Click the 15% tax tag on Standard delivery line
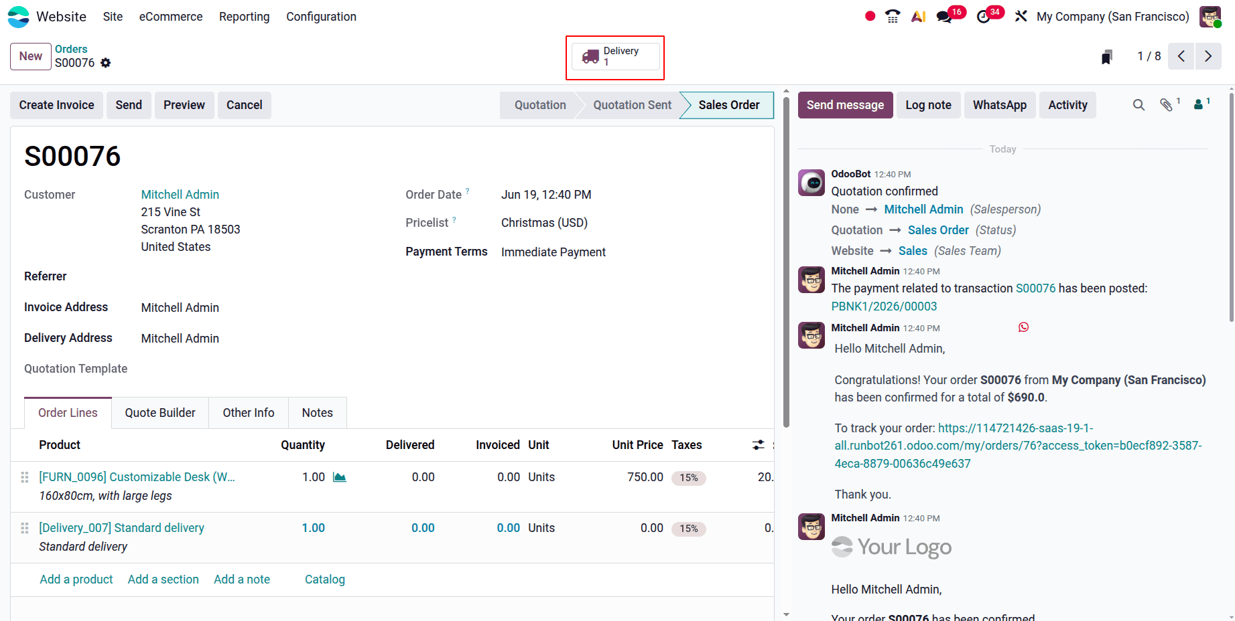This screenshot has width=1235, height=621. click(689, 529)
